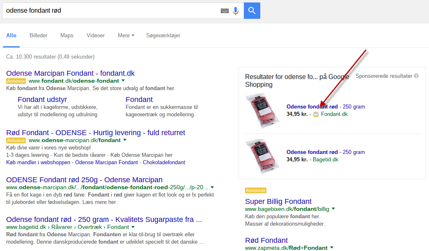
Task: Expand arrow next to www.bagebixen.dk/fondant/billig
Action: [x=333, y=209]
